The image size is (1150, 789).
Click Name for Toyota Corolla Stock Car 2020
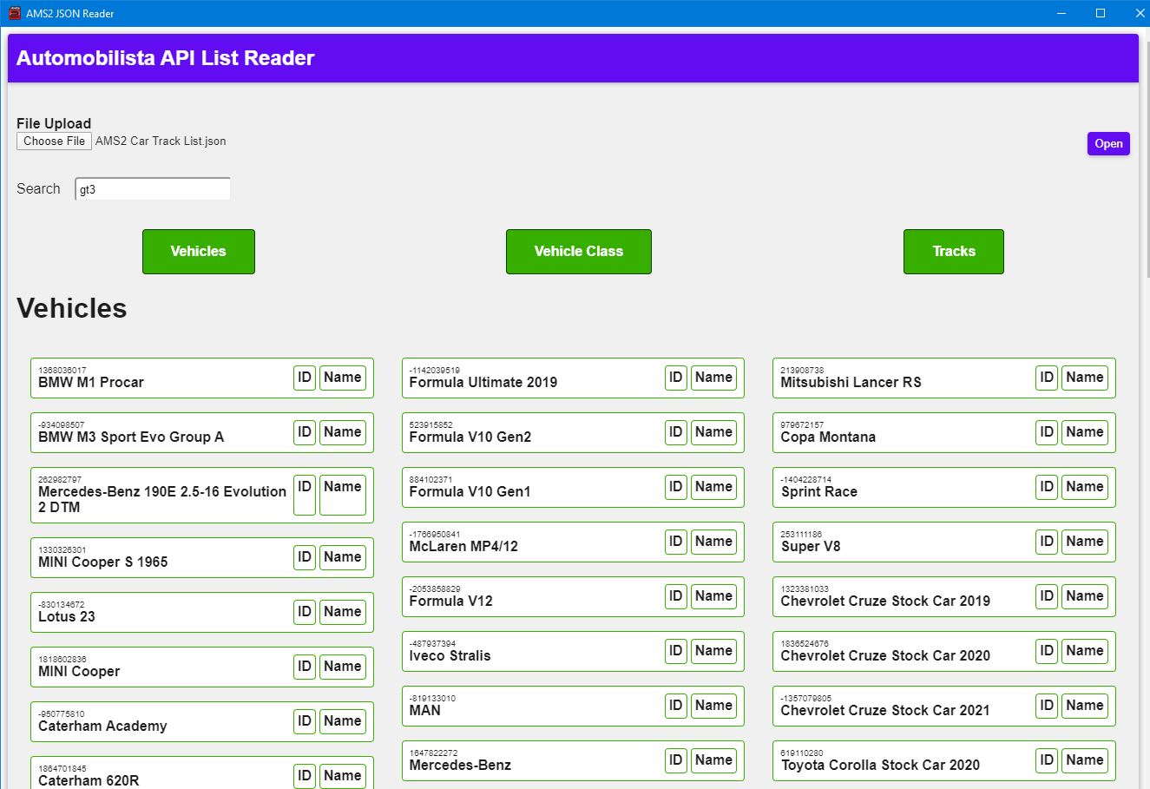click(x=1086, y=760)
